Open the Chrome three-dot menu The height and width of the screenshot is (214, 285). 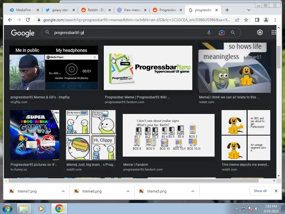(275, 20)
